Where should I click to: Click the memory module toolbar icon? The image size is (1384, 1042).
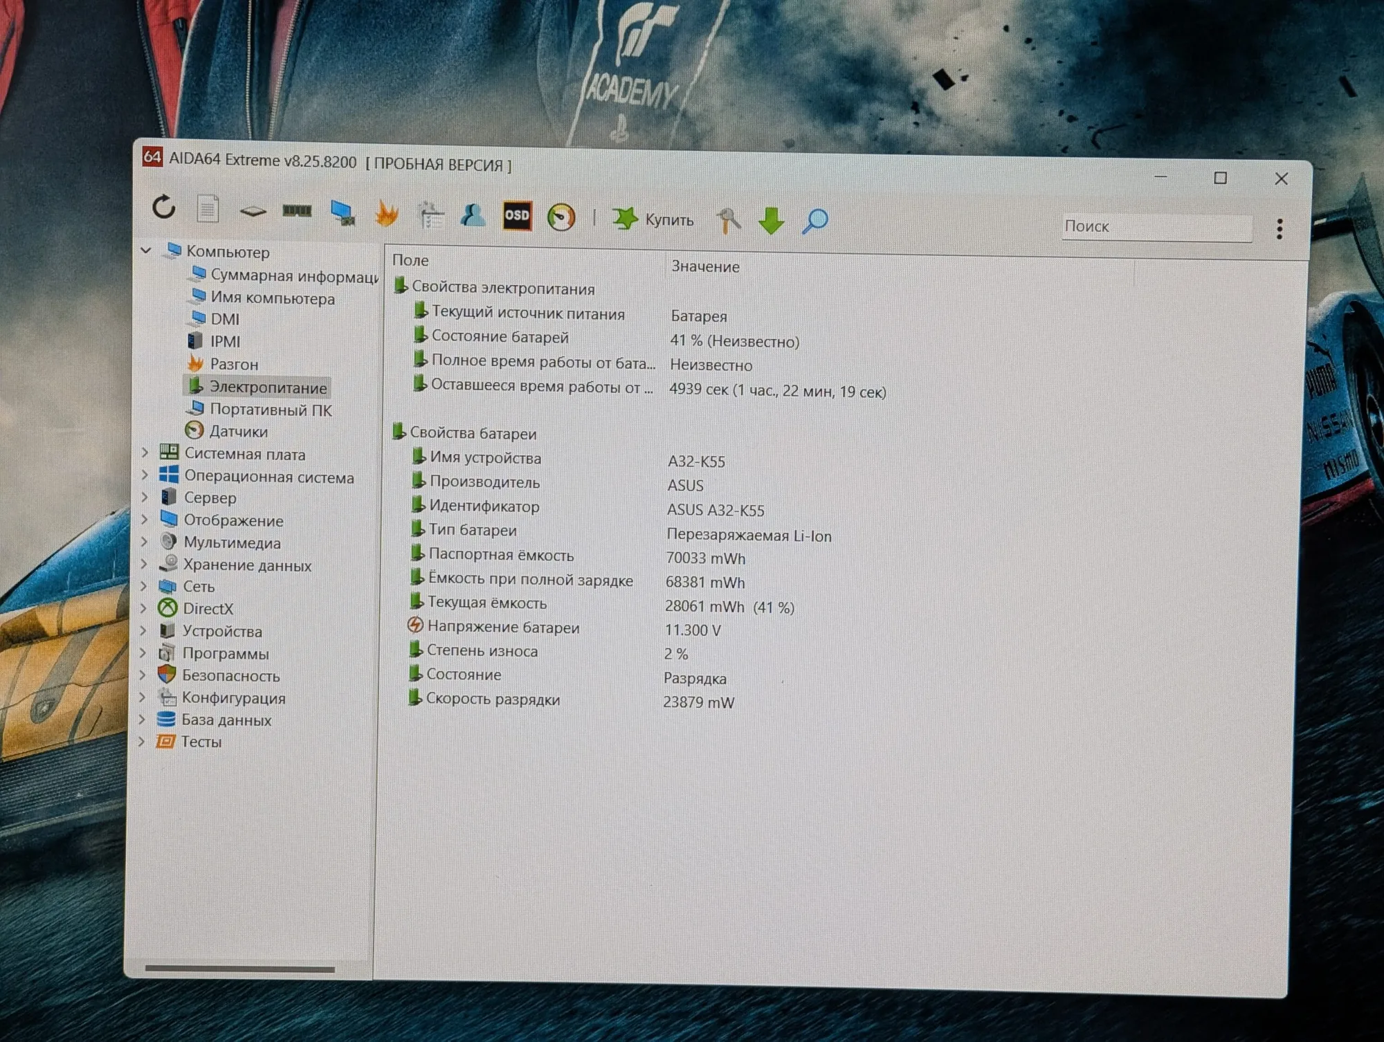(297, 210)
